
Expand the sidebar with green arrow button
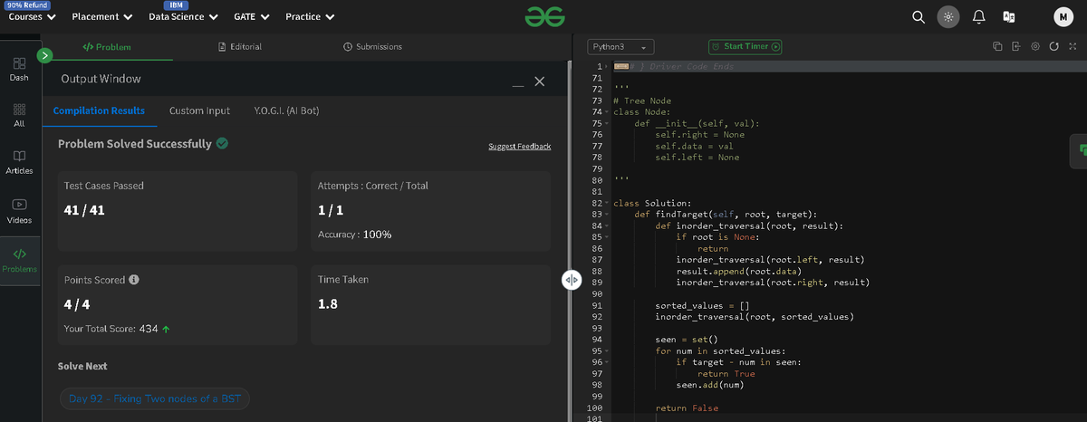(x=44, y=55)
